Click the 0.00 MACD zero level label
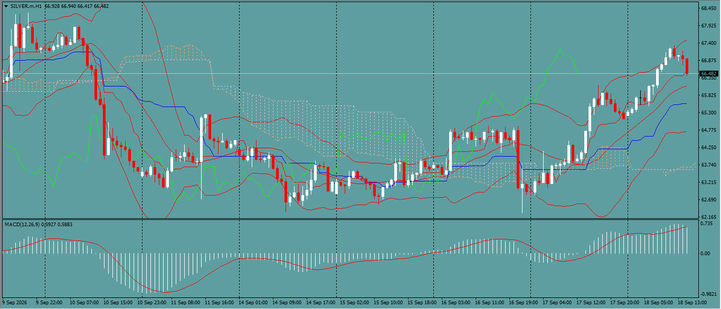 (705, 253)
